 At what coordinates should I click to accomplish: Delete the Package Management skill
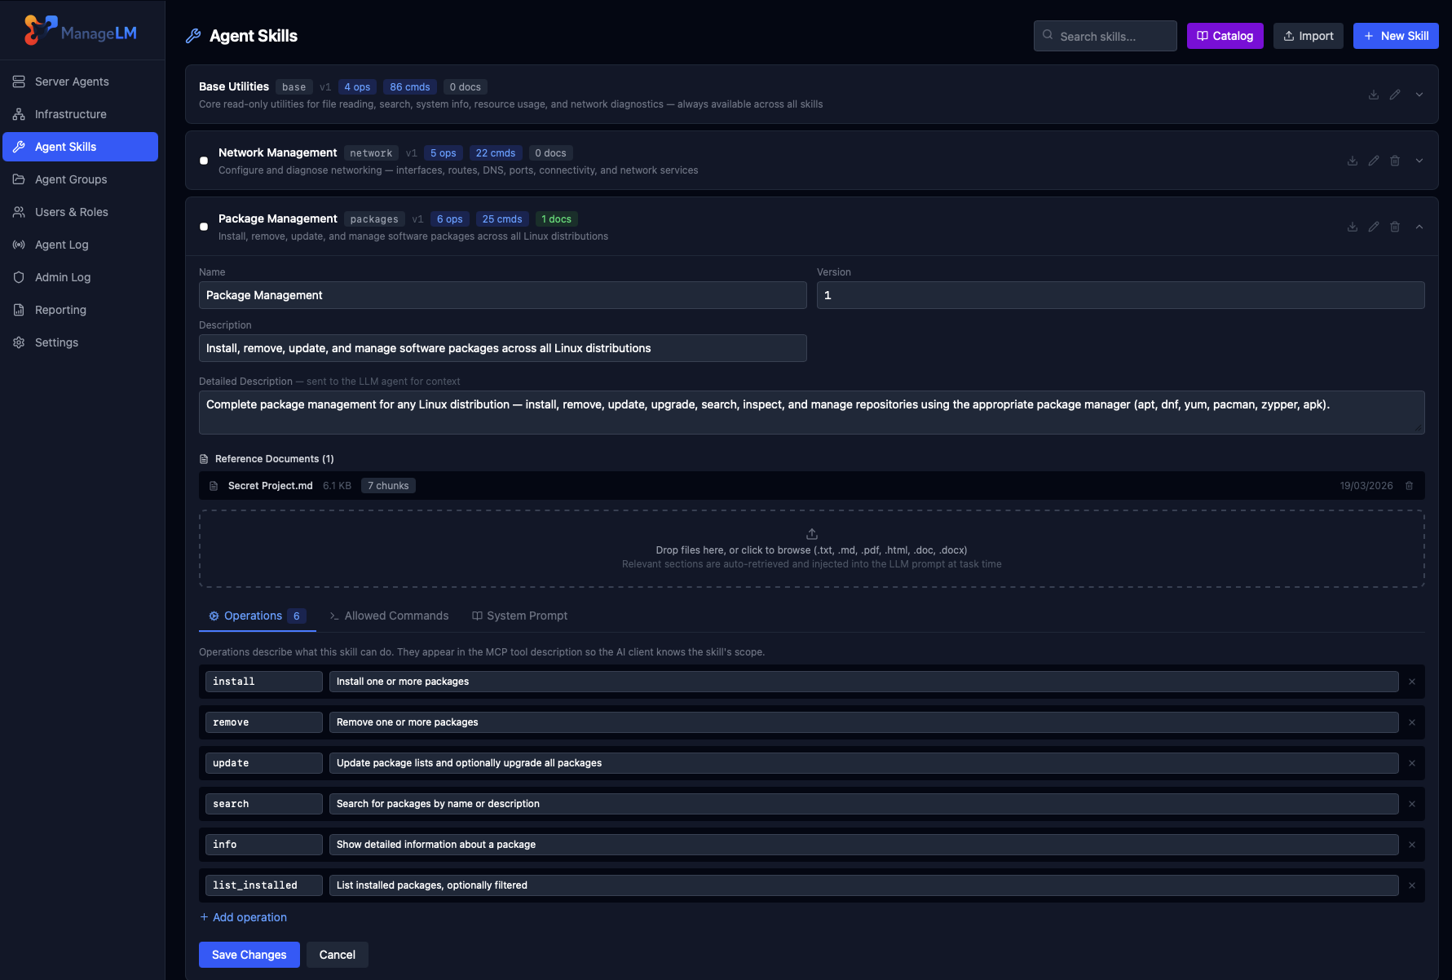pyautogui.click(x=1395, y=227)
